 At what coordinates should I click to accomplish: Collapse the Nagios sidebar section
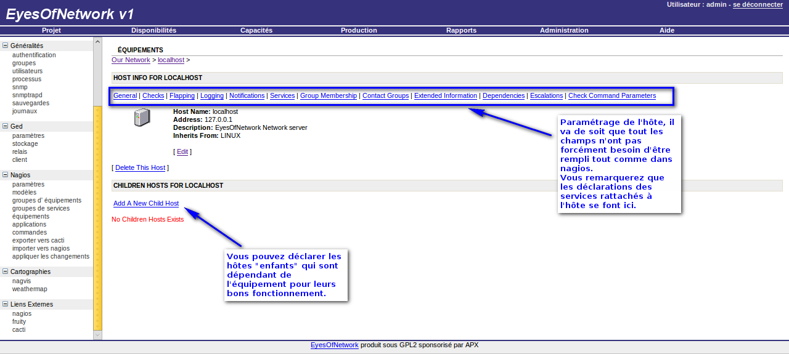pos(6,175)
